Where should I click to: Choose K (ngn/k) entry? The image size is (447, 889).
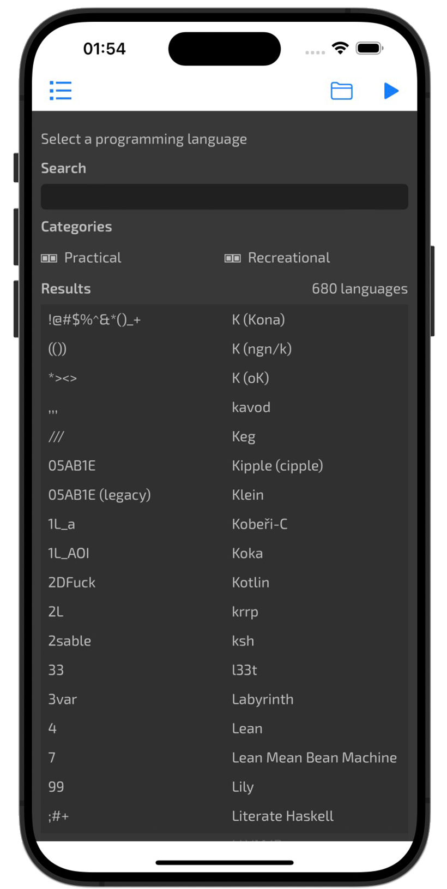point(262,349)
